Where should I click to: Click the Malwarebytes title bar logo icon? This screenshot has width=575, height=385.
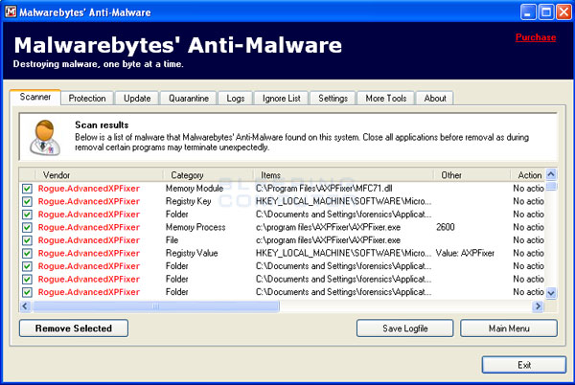tap(11, 11)
